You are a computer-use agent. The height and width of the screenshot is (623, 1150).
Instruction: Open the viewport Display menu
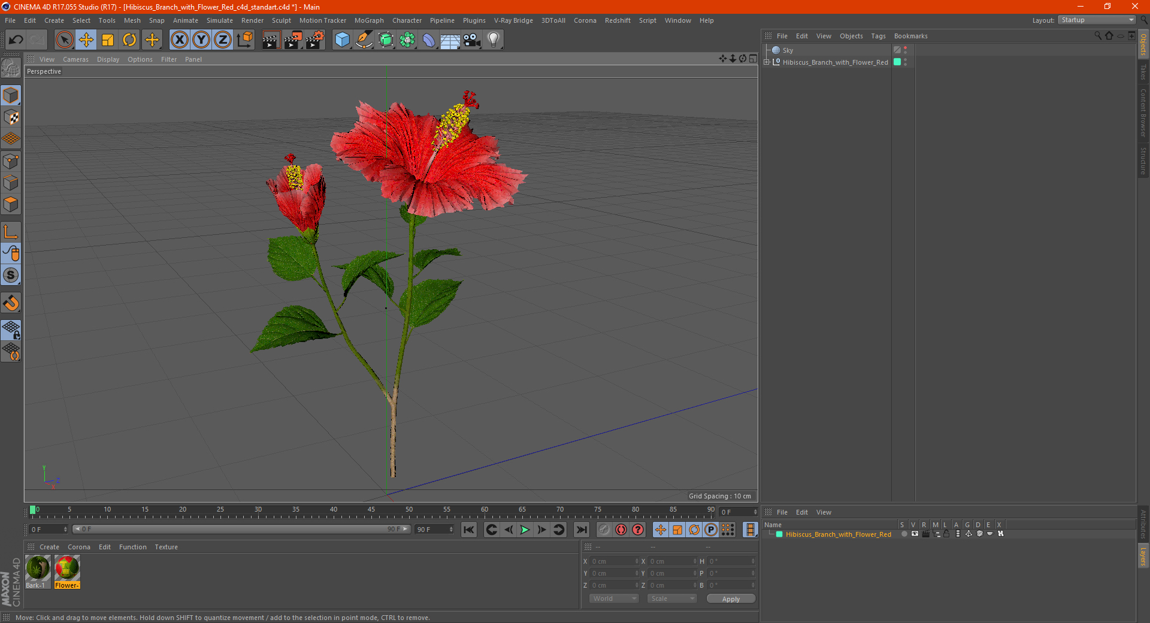[108, 59]
